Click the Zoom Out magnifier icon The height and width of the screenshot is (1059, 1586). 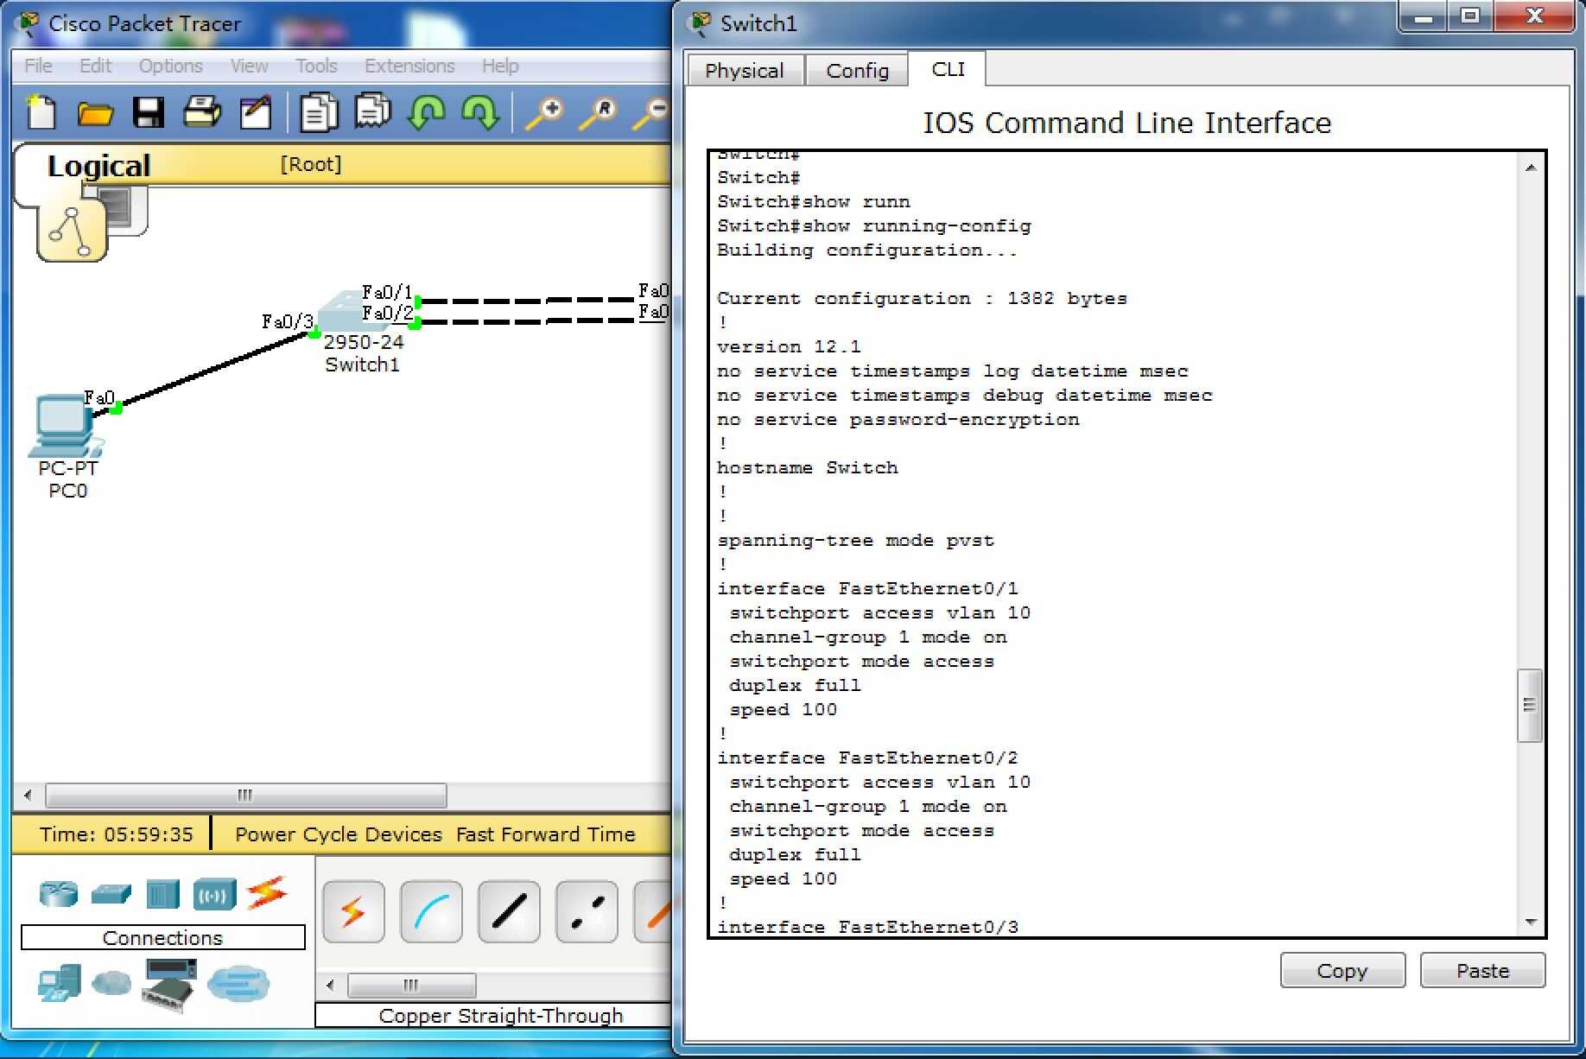click(x=651, y=113)
